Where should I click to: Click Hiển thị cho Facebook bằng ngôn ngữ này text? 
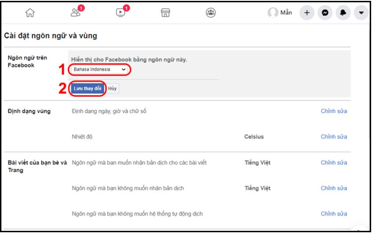[129, 60]
